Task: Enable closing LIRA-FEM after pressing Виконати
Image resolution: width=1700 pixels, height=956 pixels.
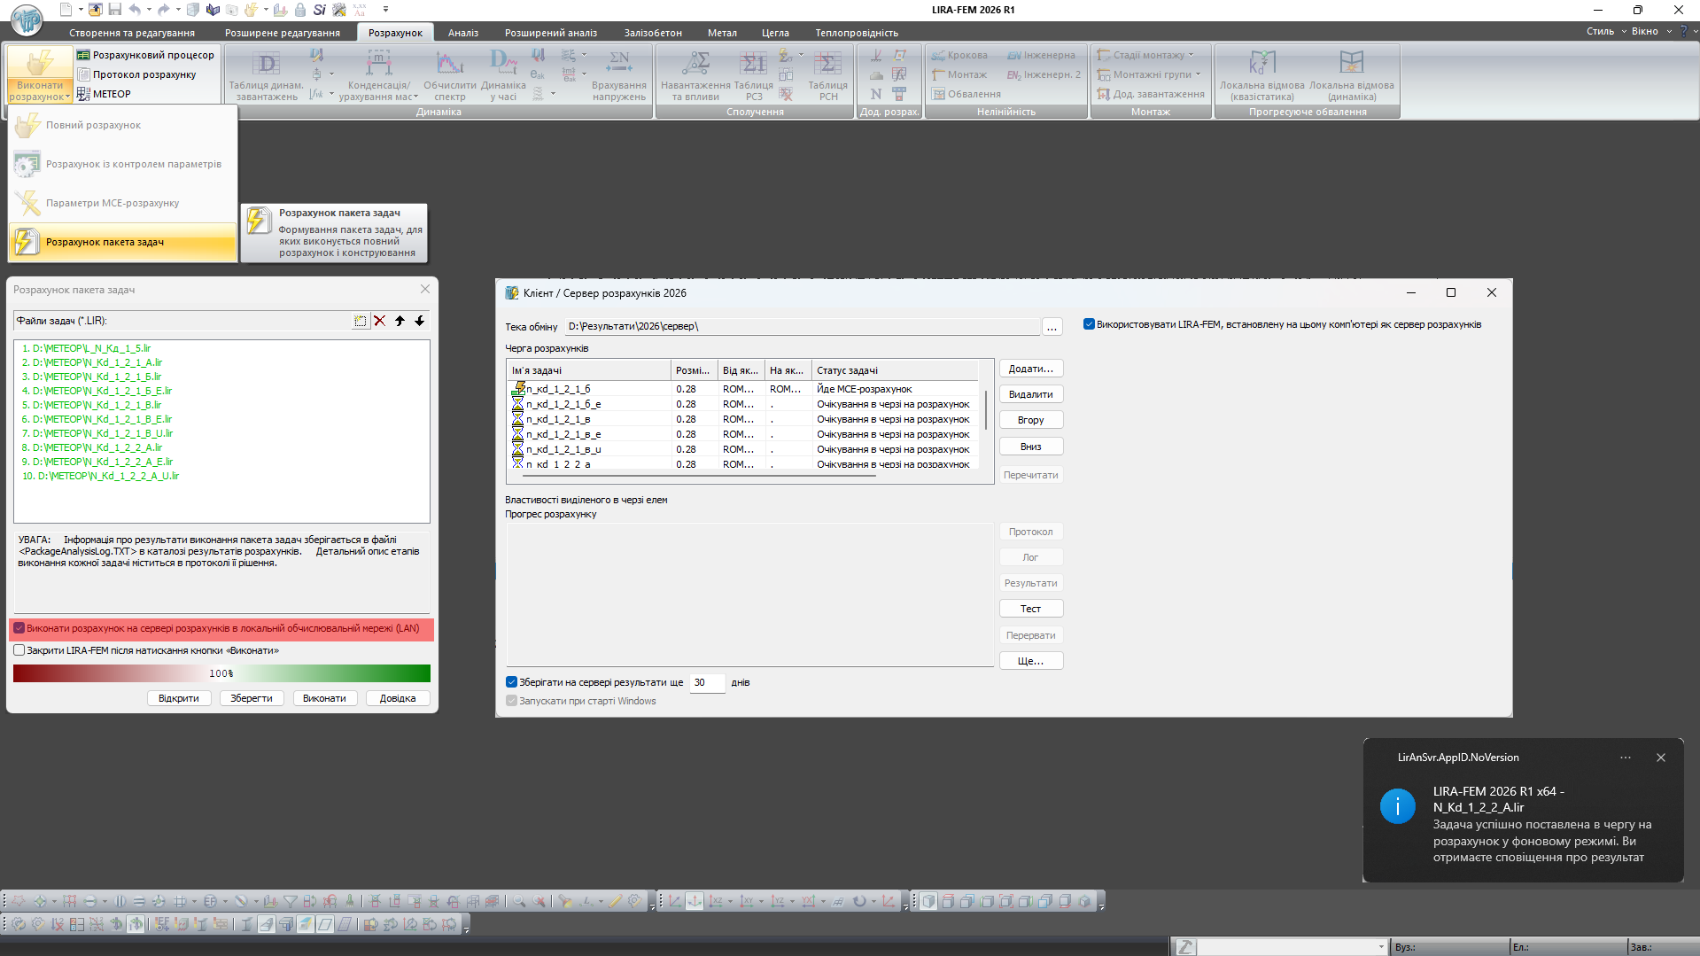Action: [x=19, y=650]
